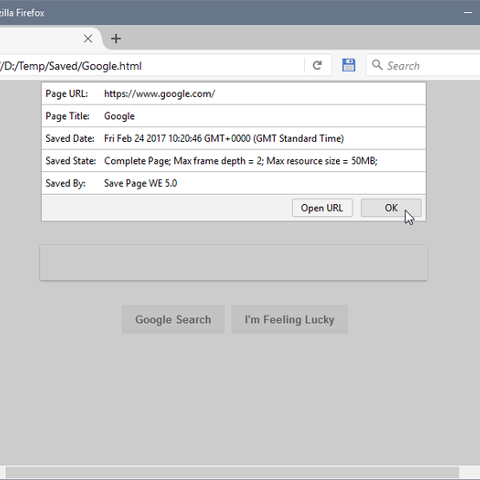Viewport: 480px width, 480px height.
Task: Click the Saved Date value text
Action: 224,139
